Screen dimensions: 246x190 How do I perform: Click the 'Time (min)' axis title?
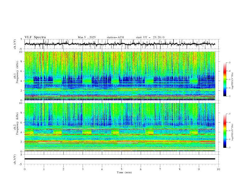coord(124,172)
